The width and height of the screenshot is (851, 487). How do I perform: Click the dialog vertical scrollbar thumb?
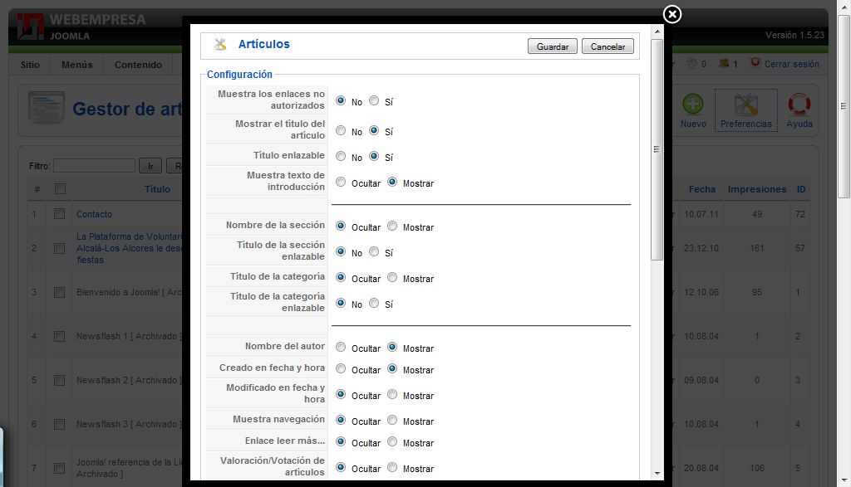point(657,149)
